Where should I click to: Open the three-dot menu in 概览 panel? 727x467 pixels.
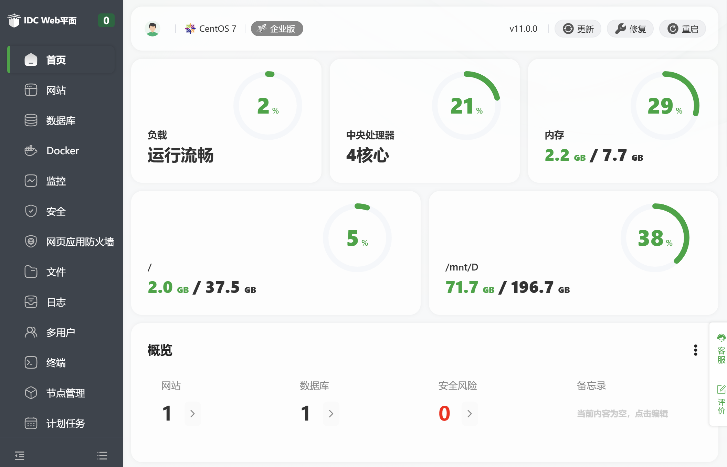click(x=696, y=350)
